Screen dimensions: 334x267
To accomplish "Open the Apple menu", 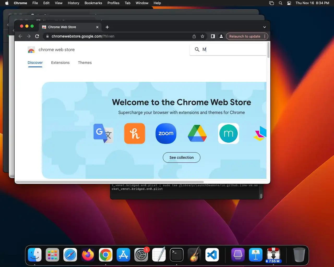I will 7,3.
